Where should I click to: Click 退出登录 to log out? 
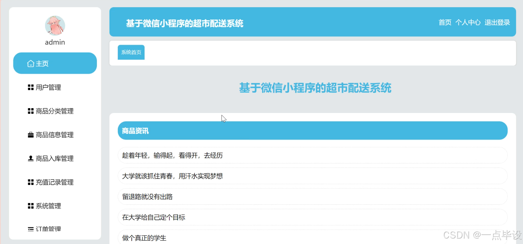pyautogui.click(x=497, y=22)
